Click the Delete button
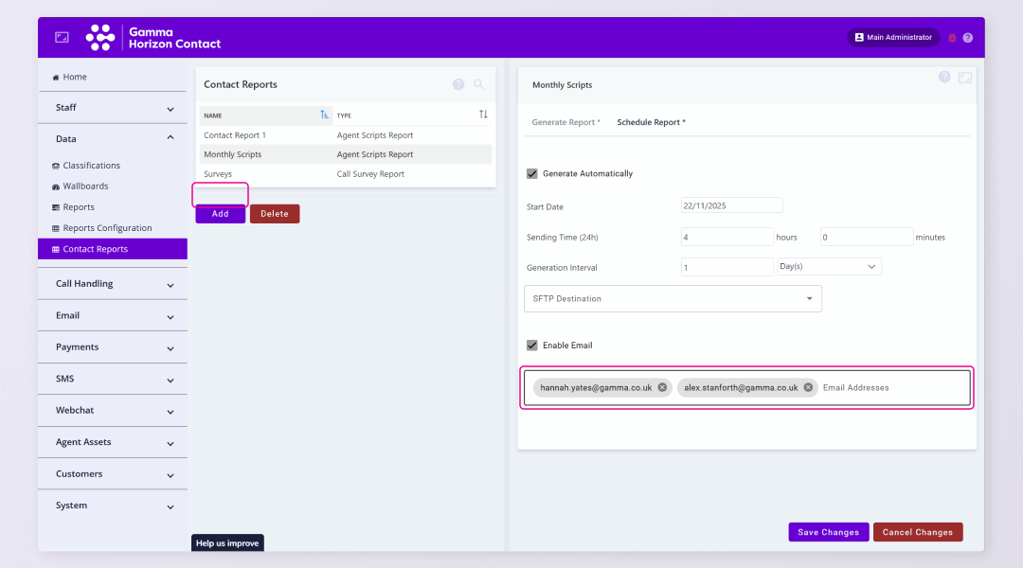The height and width of the screenshot is (568, 1023). point(275,214)
